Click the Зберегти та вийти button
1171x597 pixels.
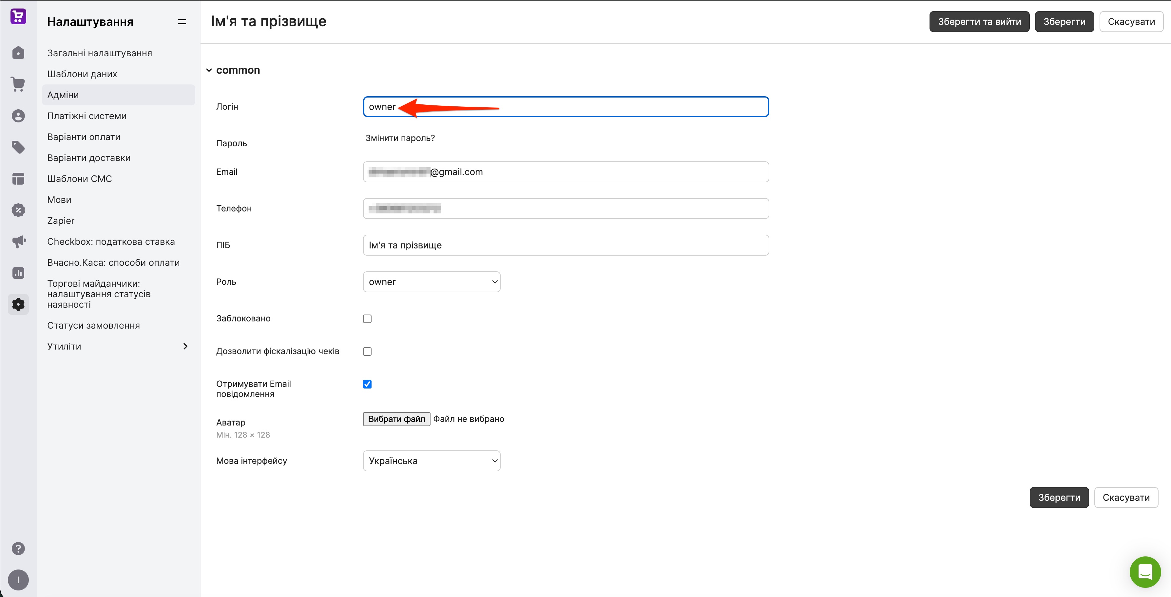tap(979, 21)
